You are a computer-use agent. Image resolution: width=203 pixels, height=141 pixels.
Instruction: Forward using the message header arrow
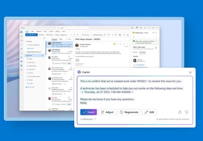pos(124,44)
